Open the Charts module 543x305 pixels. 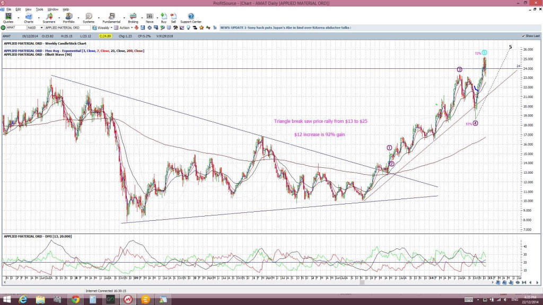[29, 18]
